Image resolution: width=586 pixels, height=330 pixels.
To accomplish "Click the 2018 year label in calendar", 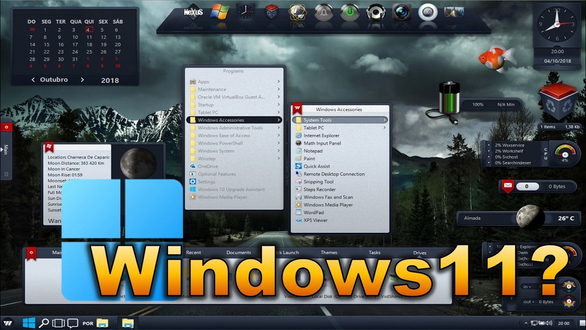I will click(x=110, y=80).
